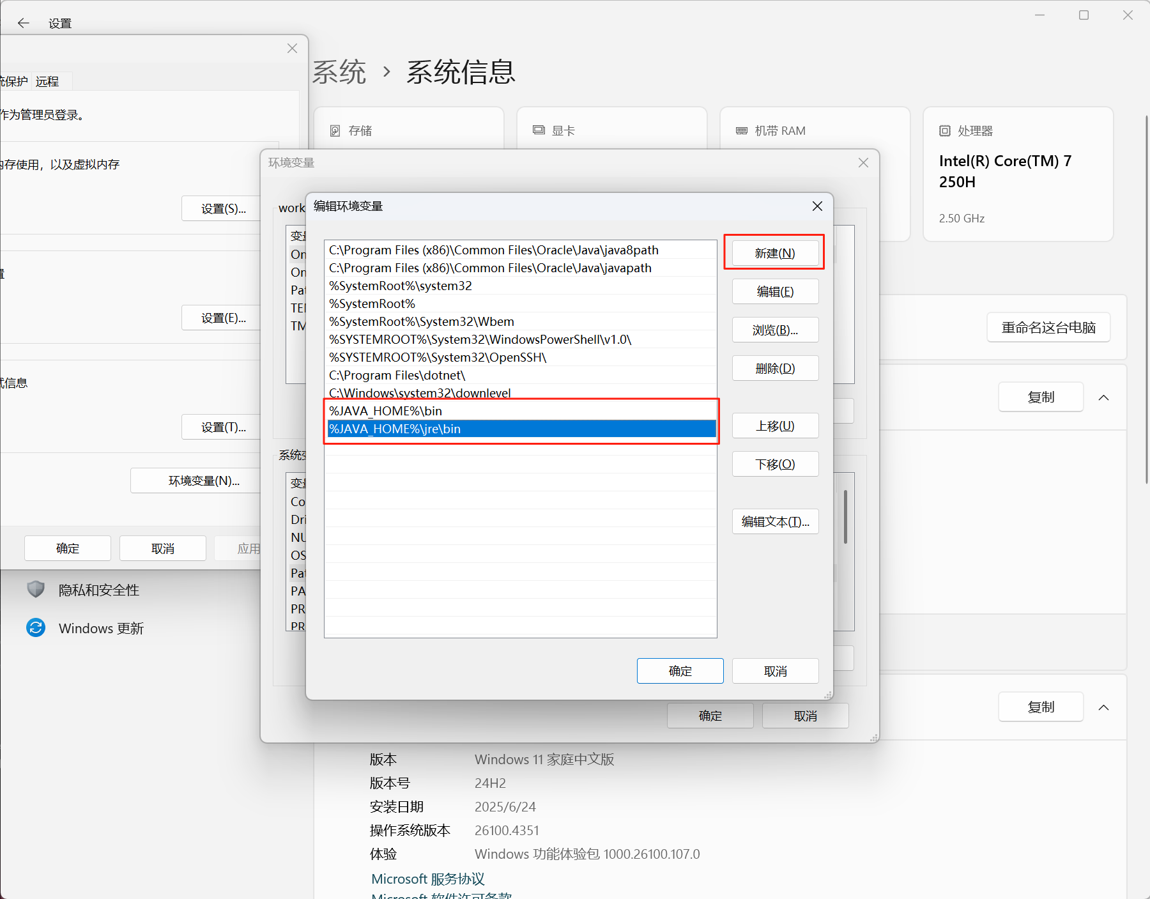Click the 机带 RAM icon
The height and width of the screenshot is (899, 1150).
(742, 130)
